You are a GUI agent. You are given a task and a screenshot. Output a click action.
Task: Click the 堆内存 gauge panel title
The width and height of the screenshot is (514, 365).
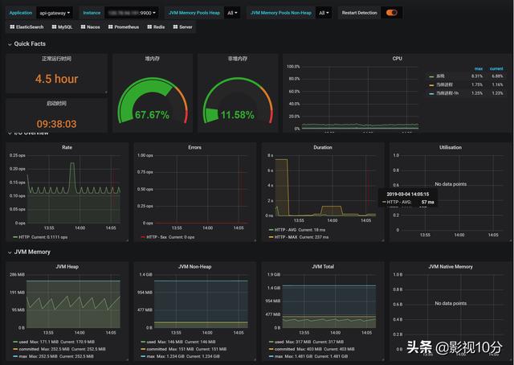tap(152, 59)
